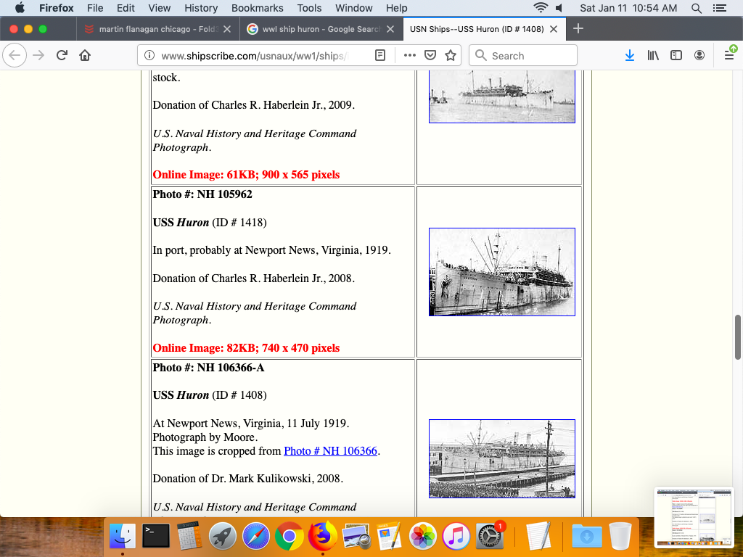743x557 pixels.
Task: Bookmark this page with the star icon
Action: tap(451, 56)
